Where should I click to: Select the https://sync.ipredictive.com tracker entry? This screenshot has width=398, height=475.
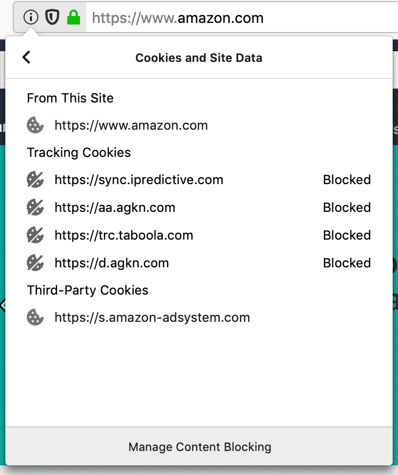139,180
